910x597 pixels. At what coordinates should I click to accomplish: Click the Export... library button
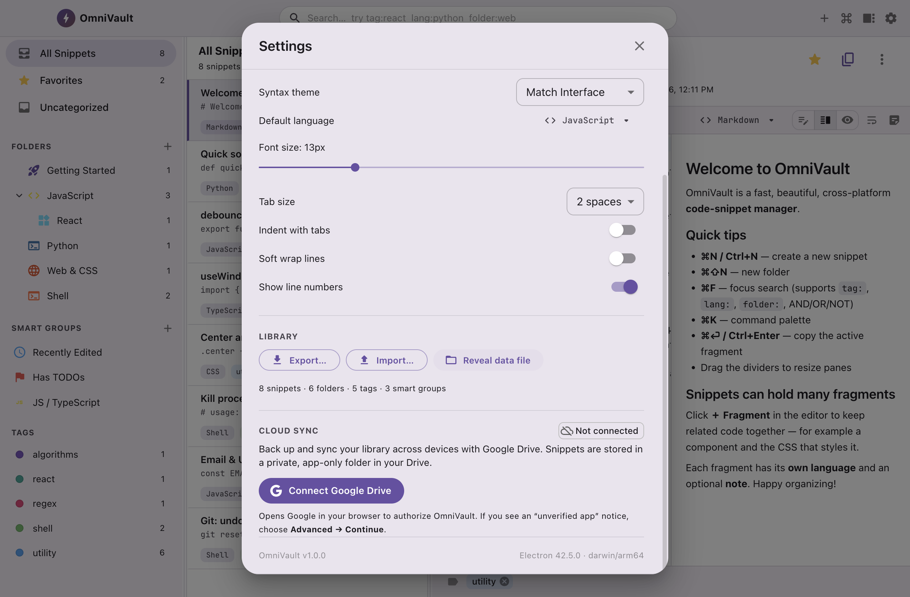299,360
